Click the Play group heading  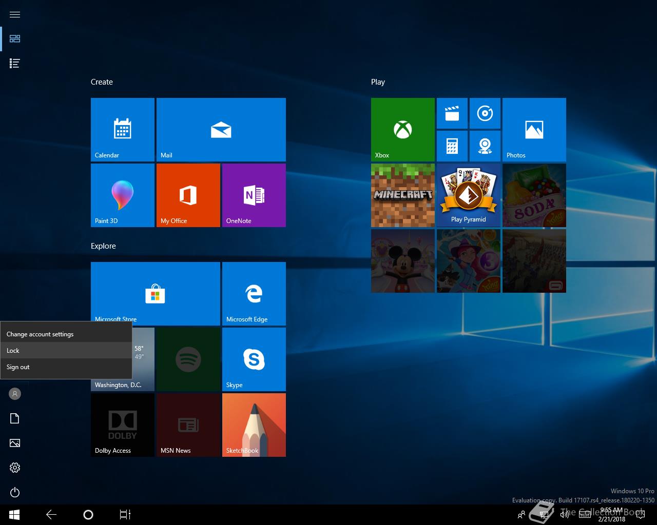(378, 82)
